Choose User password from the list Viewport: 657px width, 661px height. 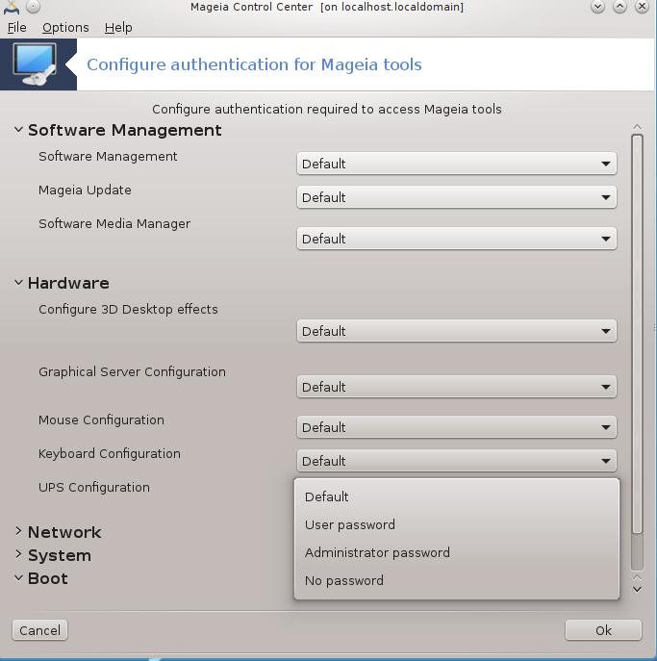(x=457, y=524)
